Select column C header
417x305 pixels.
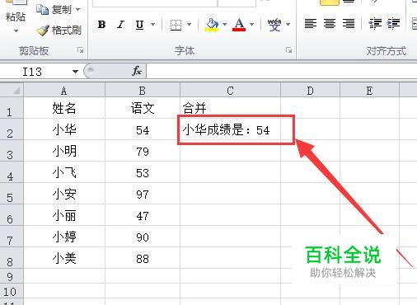pos(230,91)
